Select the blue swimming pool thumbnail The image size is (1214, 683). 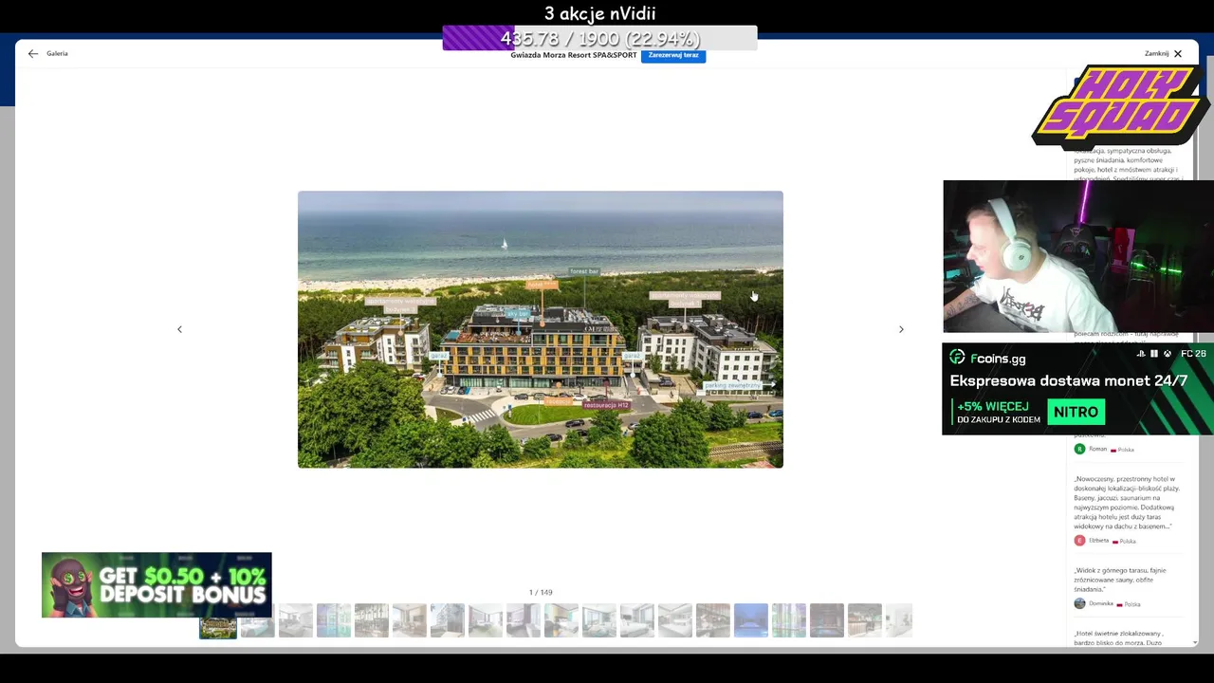point(751,620)
